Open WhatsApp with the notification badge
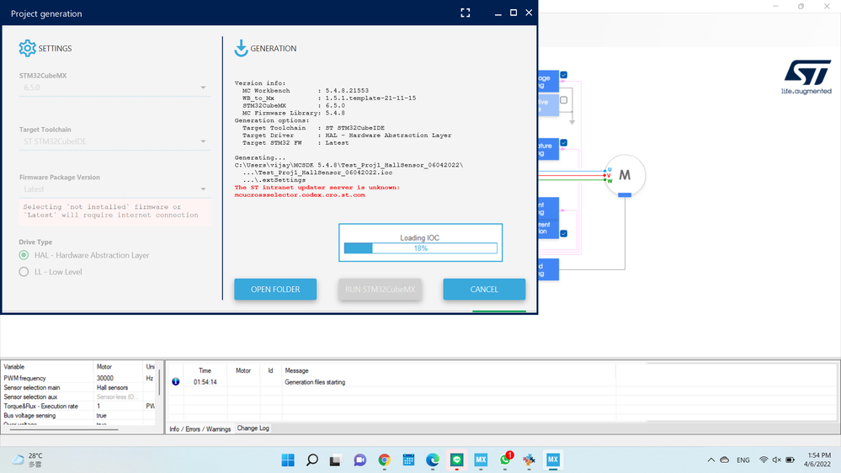841x473 pixels. (505, 460)
